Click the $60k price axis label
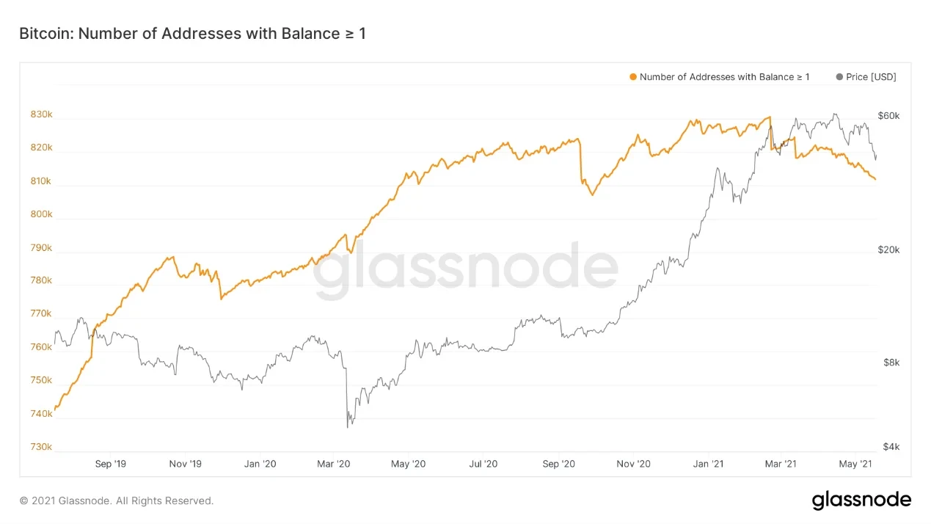The height and width of the screenshot is (524, 931). (x=888, y=116)
